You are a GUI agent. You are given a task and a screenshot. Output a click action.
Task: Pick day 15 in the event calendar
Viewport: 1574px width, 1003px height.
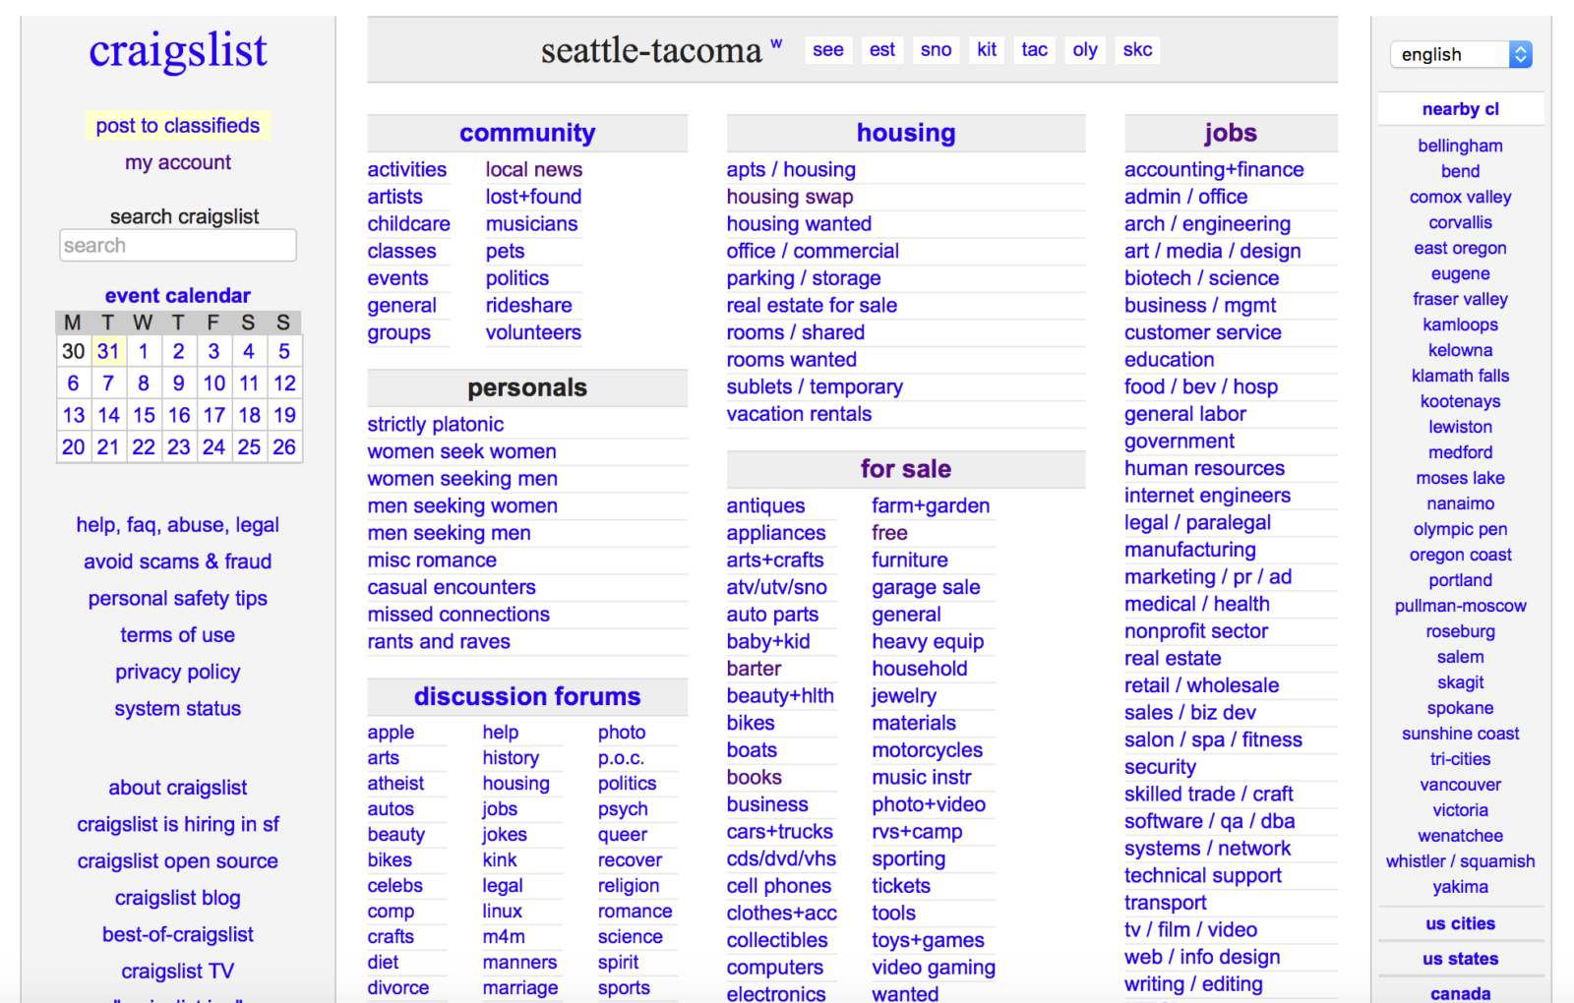tap(144, 415)
